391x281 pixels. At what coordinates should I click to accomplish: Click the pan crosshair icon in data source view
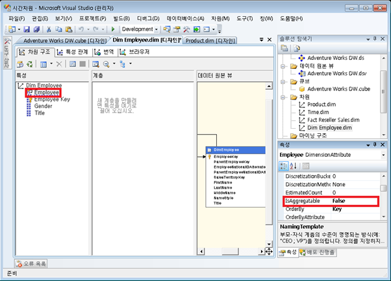click(269, 251)
